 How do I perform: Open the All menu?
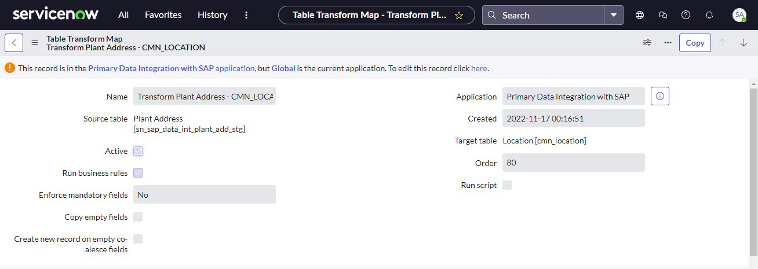click(123, 15)
